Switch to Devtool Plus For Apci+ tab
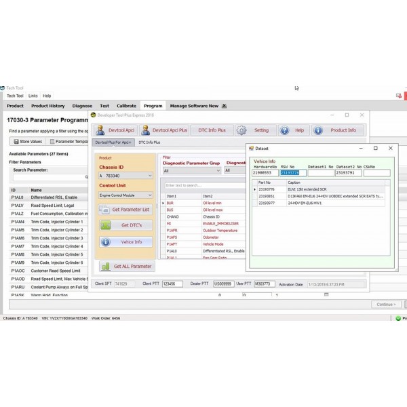 pos(113,142)
